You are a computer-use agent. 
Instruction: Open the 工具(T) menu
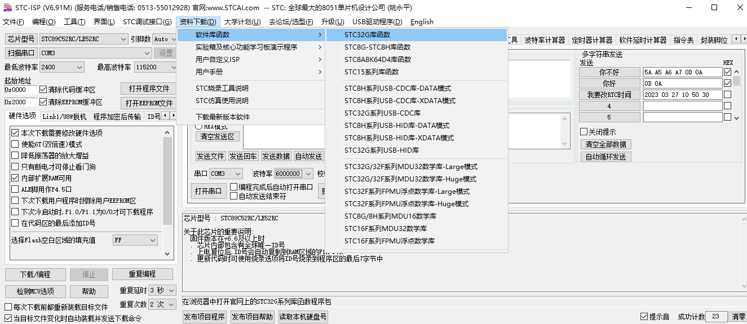pos(74,22)
